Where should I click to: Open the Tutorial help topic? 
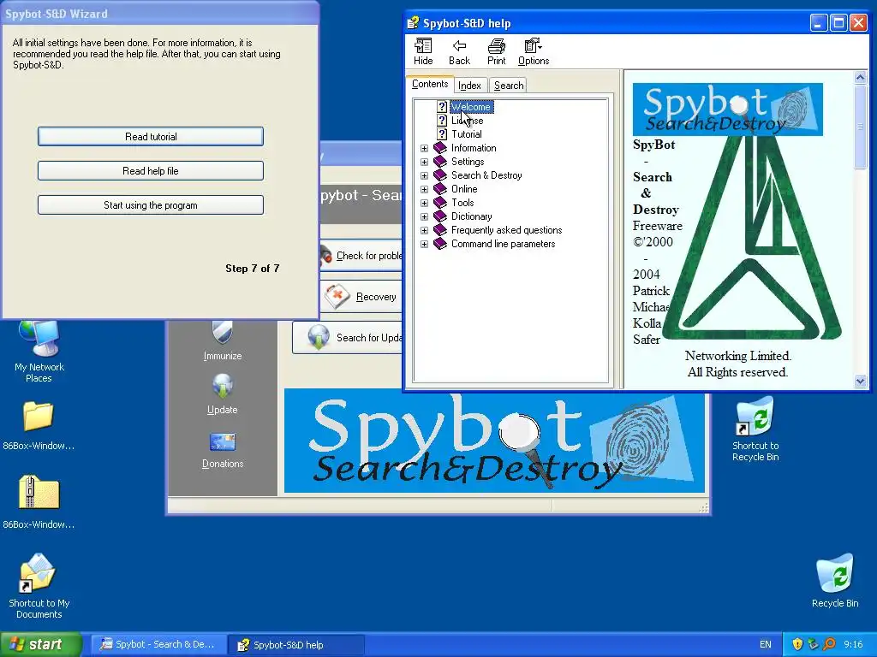pyautogui.click(x=467, y=134)
